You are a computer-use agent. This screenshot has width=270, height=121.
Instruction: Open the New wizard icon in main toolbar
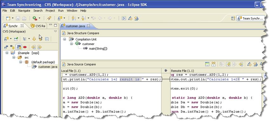coord(8,18)
